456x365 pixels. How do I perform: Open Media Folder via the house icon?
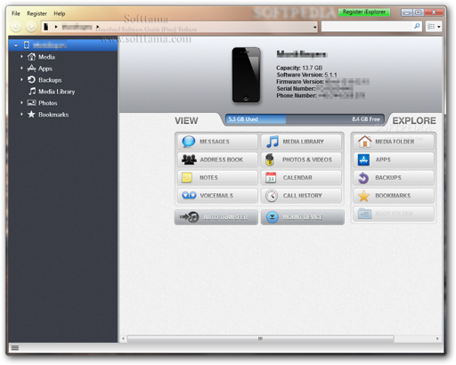coord(364,142)
